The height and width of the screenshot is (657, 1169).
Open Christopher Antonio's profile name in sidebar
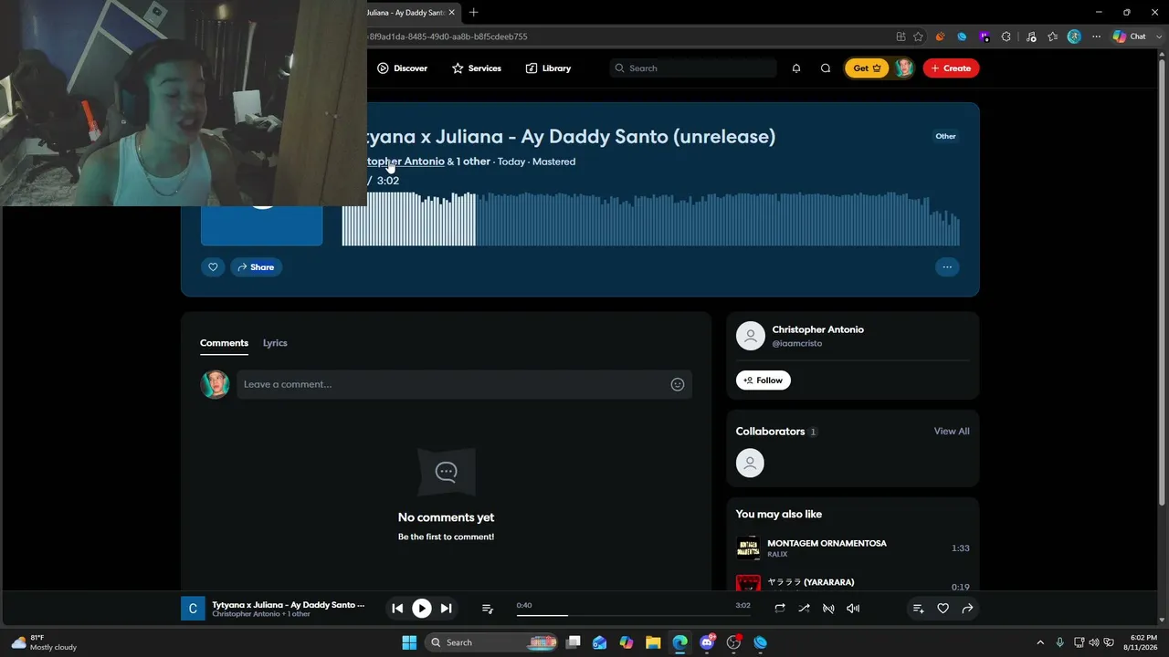pyautogui.click(x=818, y=329)
